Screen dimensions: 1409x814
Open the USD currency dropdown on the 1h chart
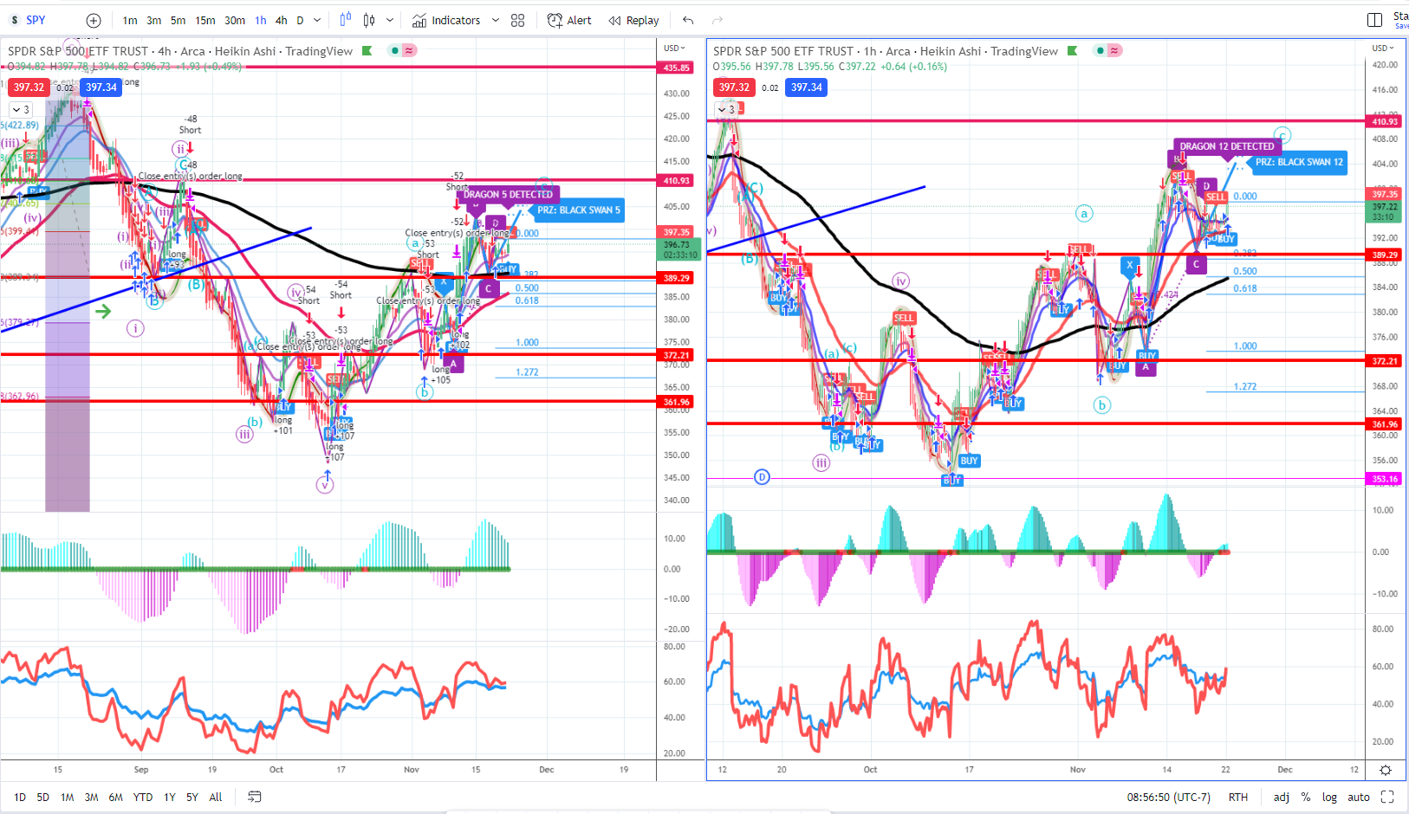[1382, 48]
